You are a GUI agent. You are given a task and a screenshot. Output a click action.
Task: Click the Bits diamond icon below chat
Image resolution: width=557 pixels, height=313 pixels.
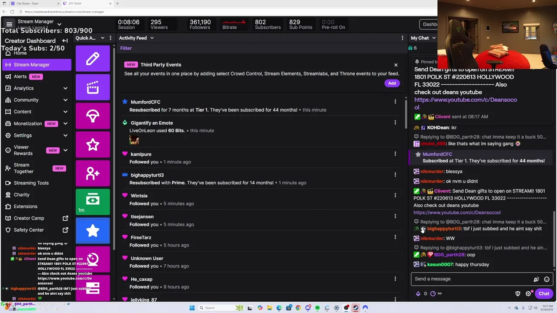click(x=418, y=294)
